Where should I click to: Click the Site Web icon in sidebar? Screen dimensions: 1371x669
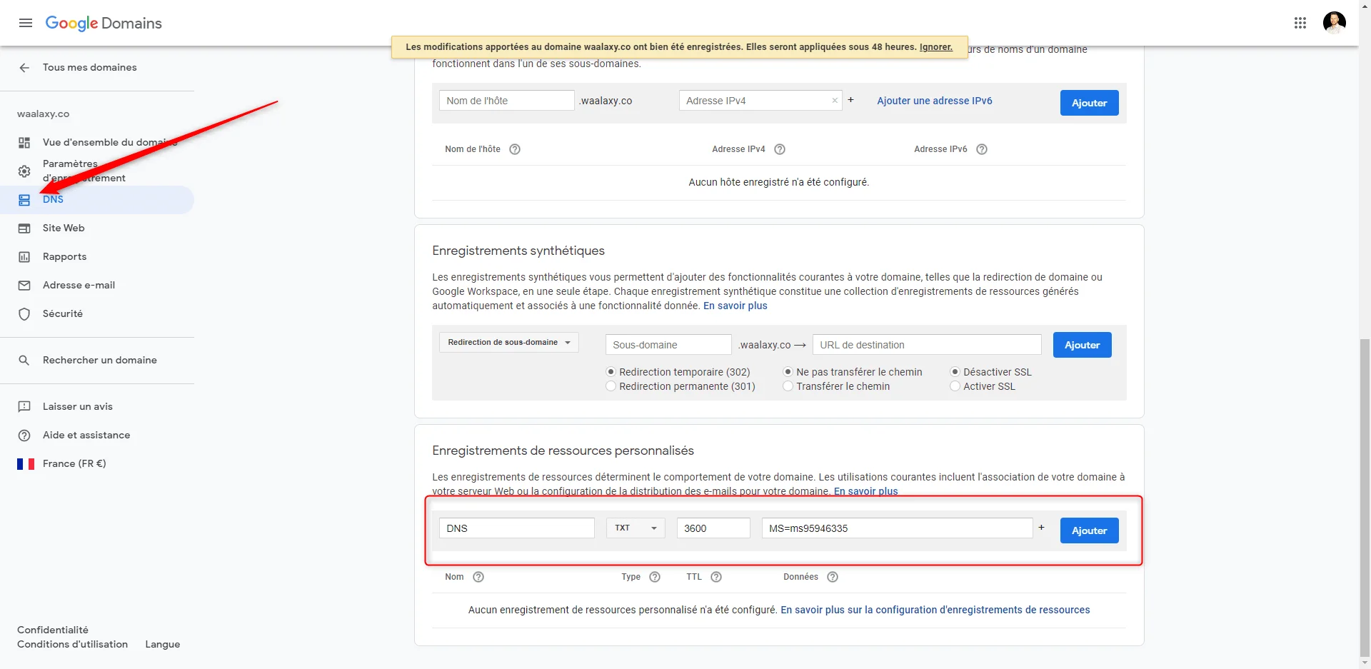coord(24,228)
